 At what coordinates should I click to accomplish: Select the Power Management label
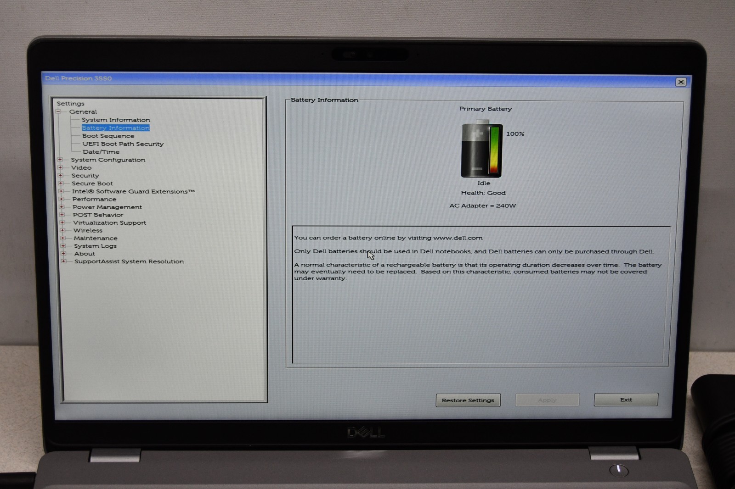click(x=107, y=207)
